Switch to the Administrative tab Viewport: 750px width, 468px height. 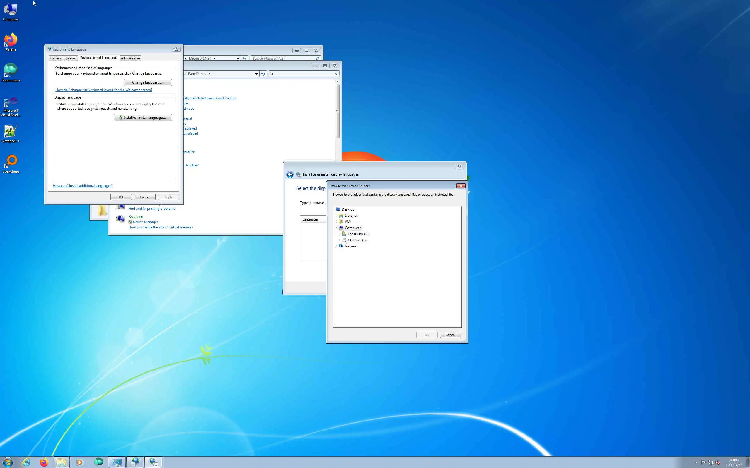point(130,58)
